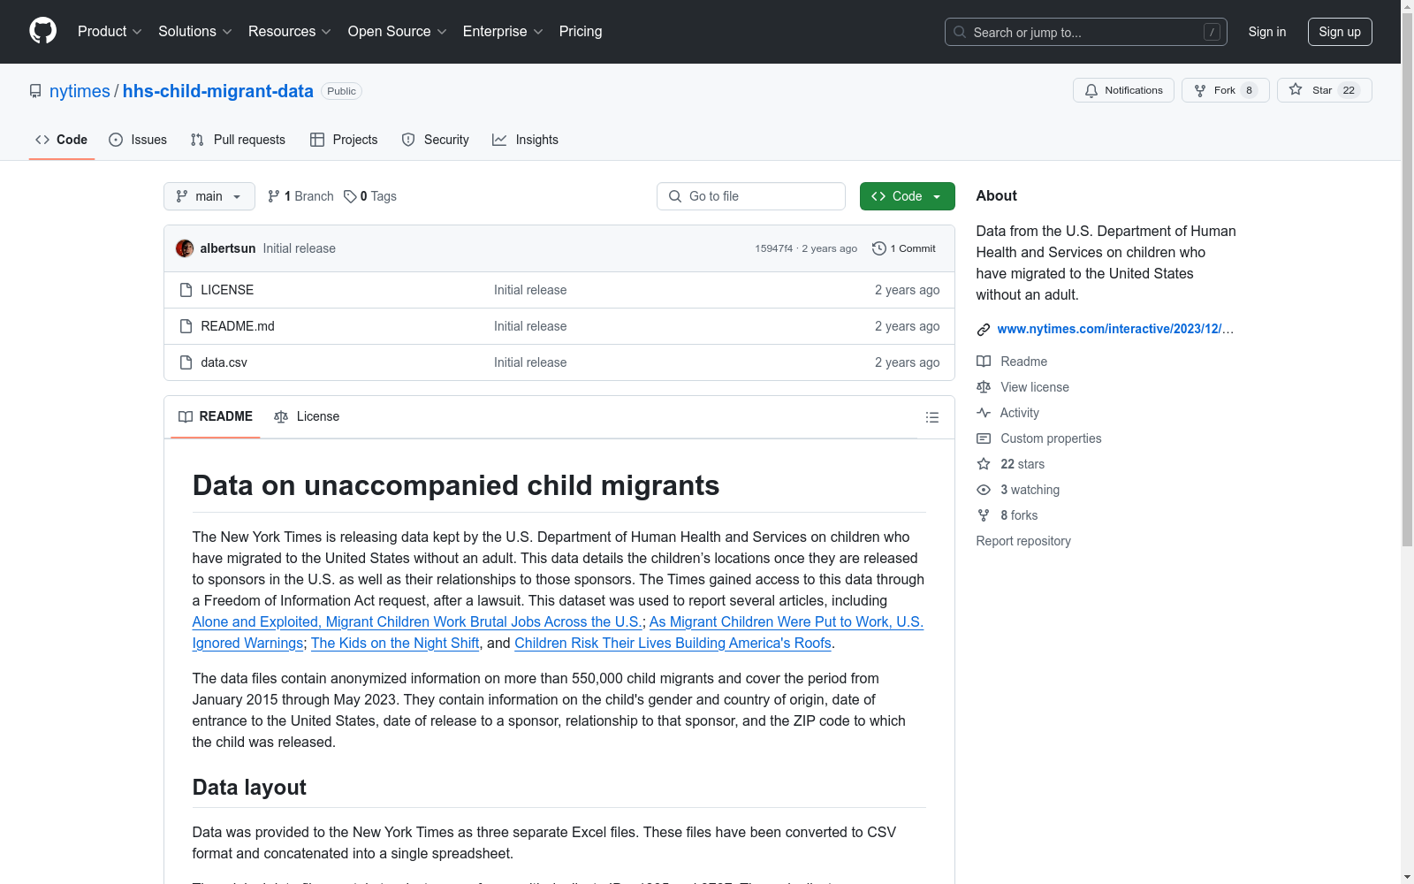1414x884 pixels.
Task: Open the nytimes owner link
Action: (x=80, y=91)
